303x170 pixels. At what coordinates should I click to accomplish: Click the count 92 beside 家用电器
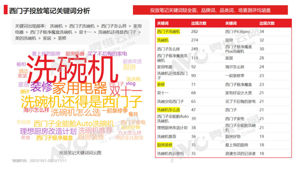pyautogui.click(x=193, y=67)
